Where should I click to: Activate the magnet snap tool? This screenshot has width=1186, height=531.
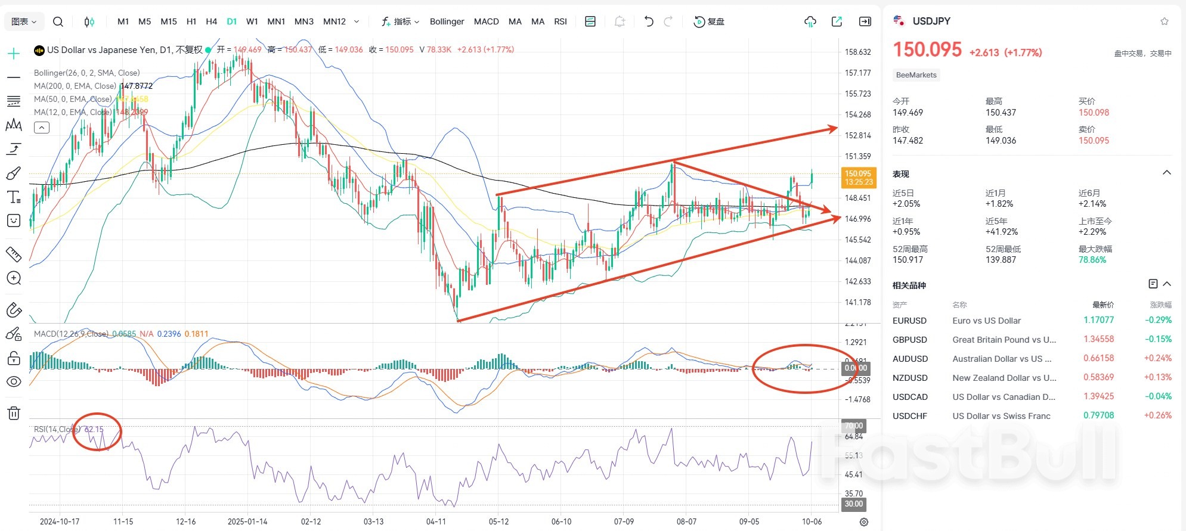click(13, 310)
